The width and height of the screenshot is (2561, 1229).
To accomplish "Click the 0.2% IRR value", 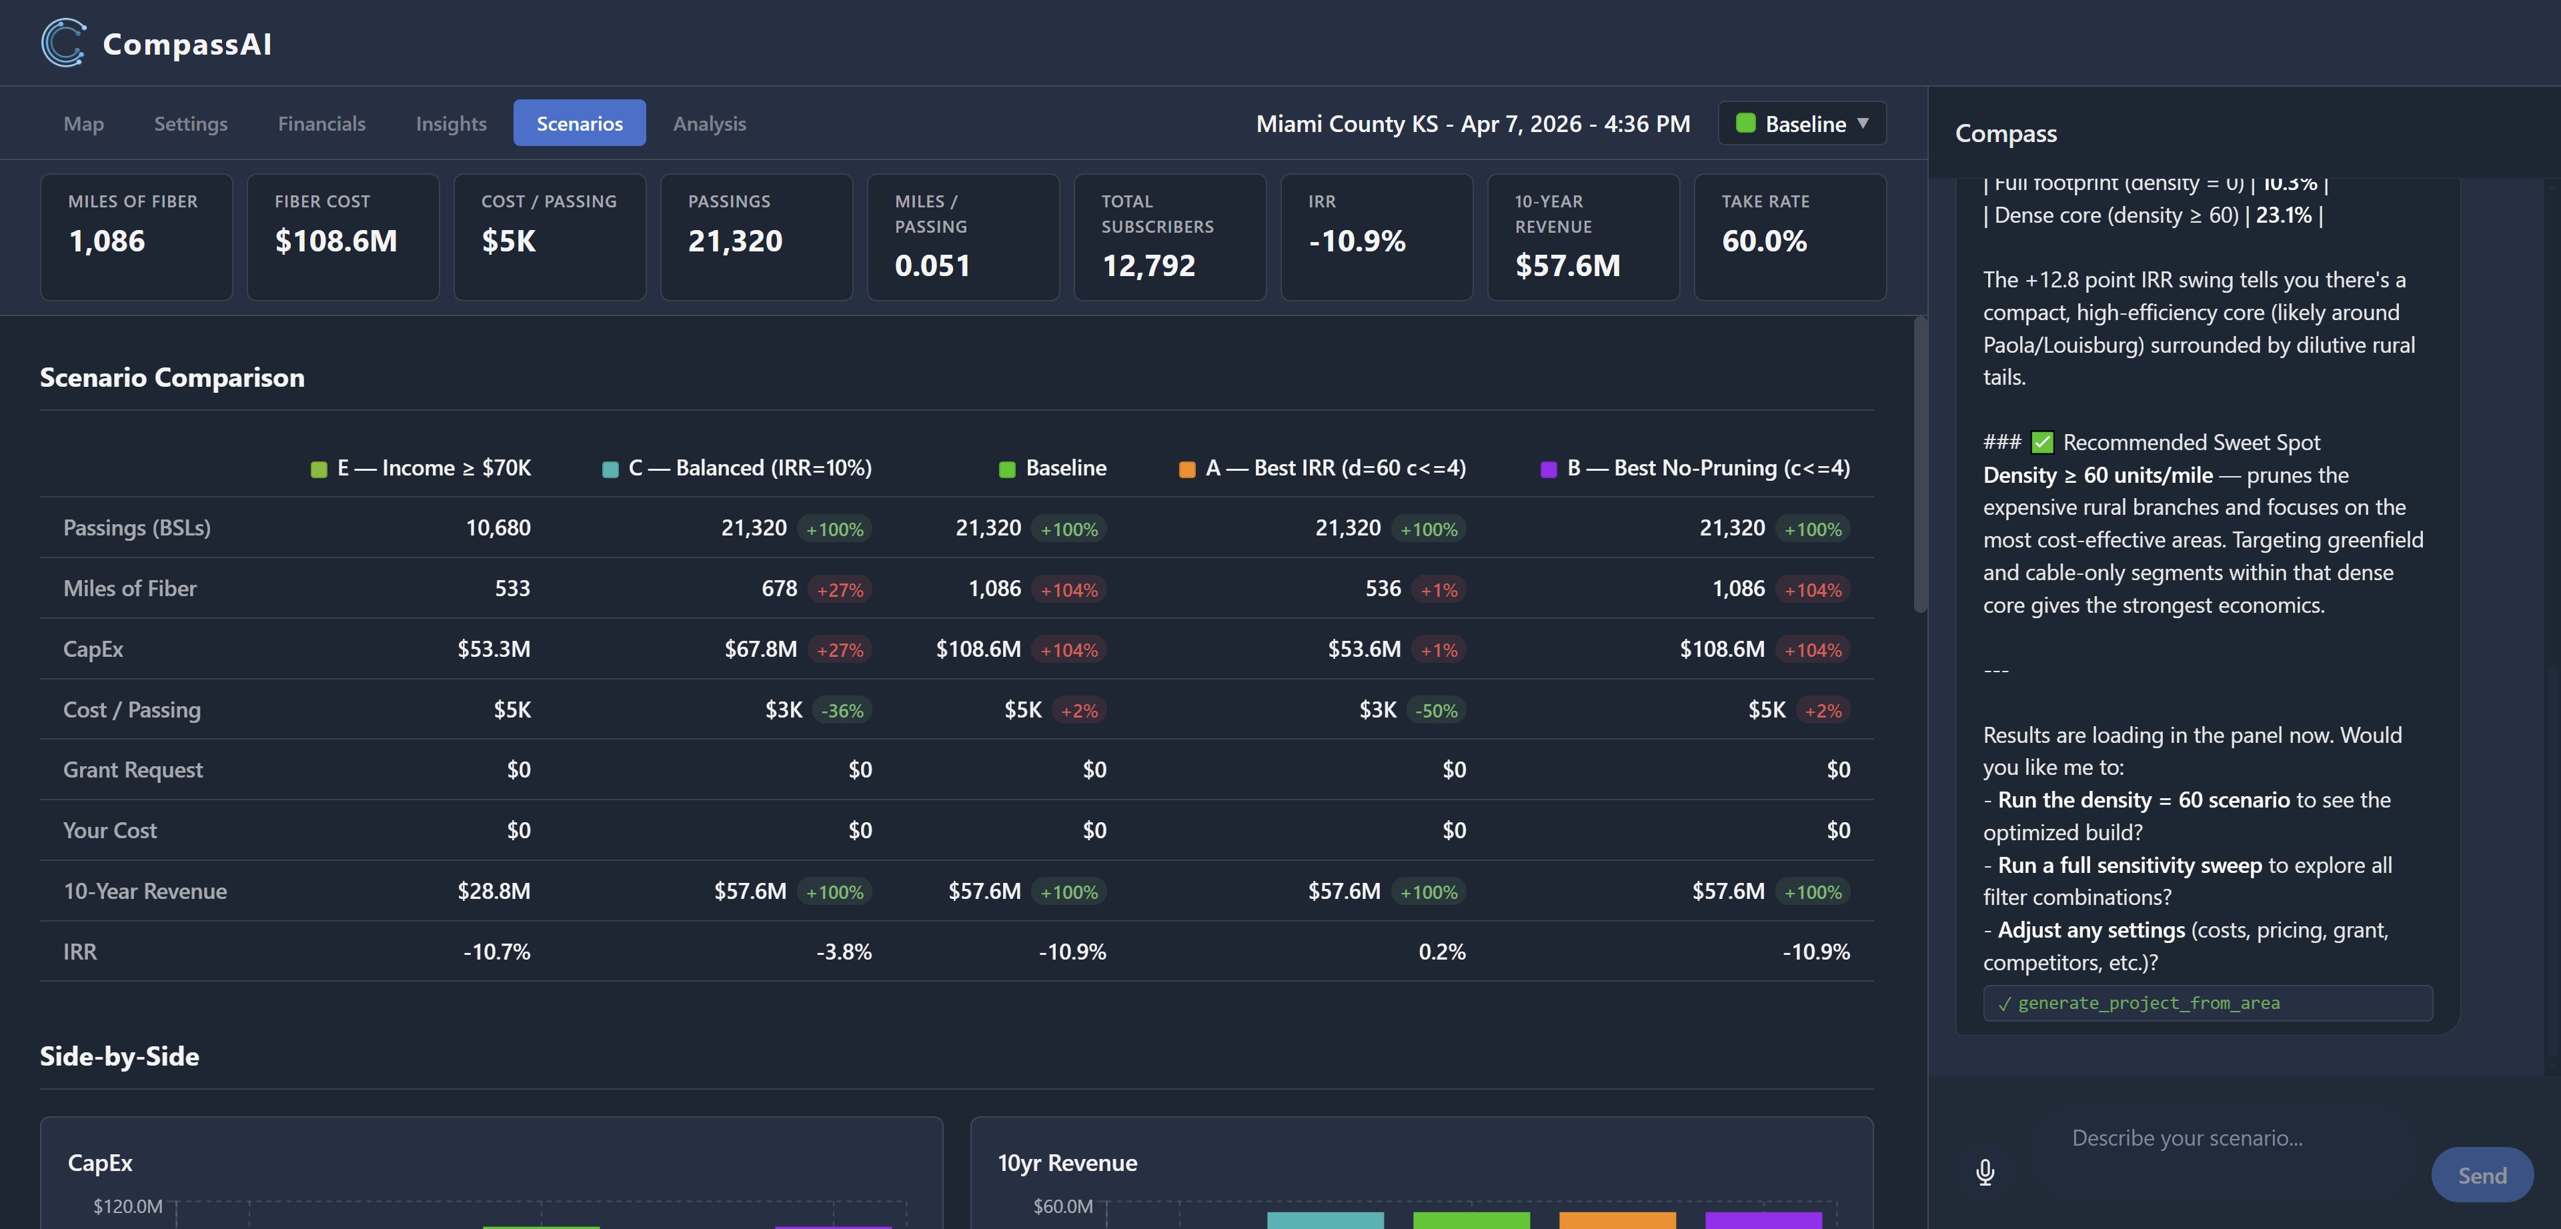I will click(1441, 952).
